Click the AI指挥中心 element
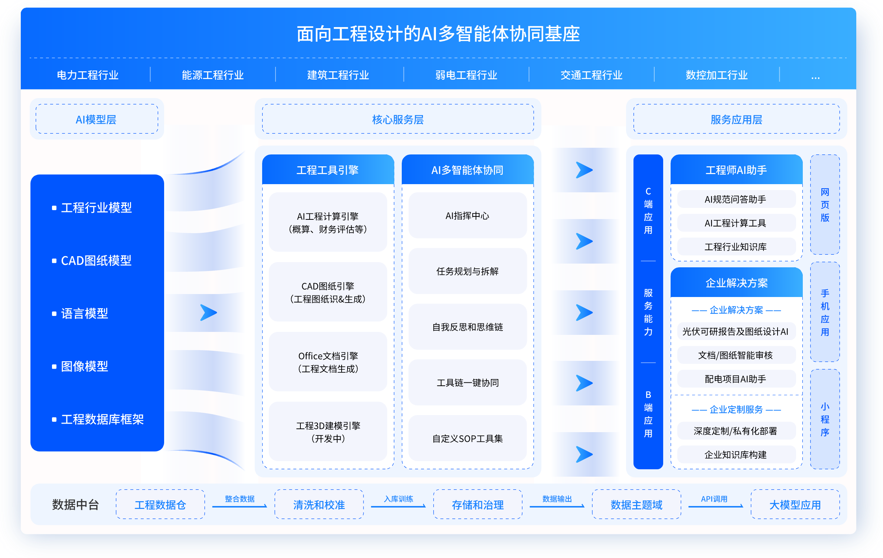 coord(467,215)
